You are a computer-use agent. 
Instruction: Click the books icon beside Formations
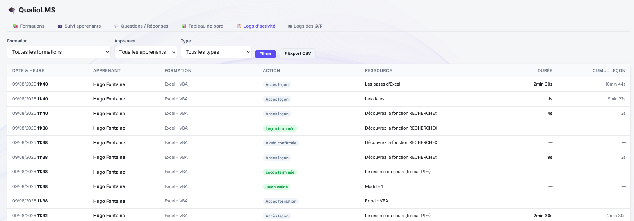point(16,26)
